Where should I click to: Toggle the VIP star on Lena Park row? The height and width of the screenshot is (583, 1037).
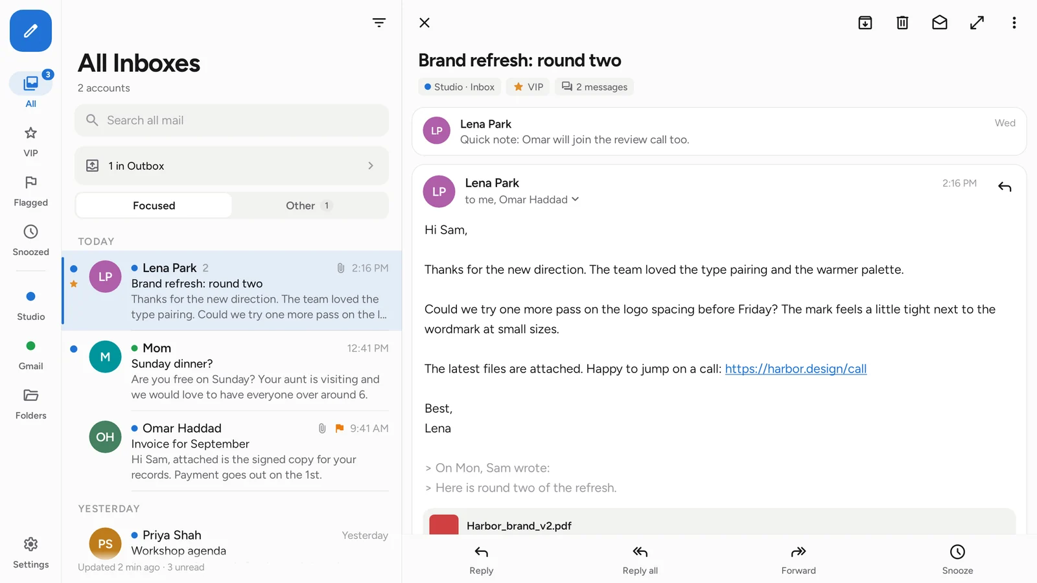[x=74, y=284]
